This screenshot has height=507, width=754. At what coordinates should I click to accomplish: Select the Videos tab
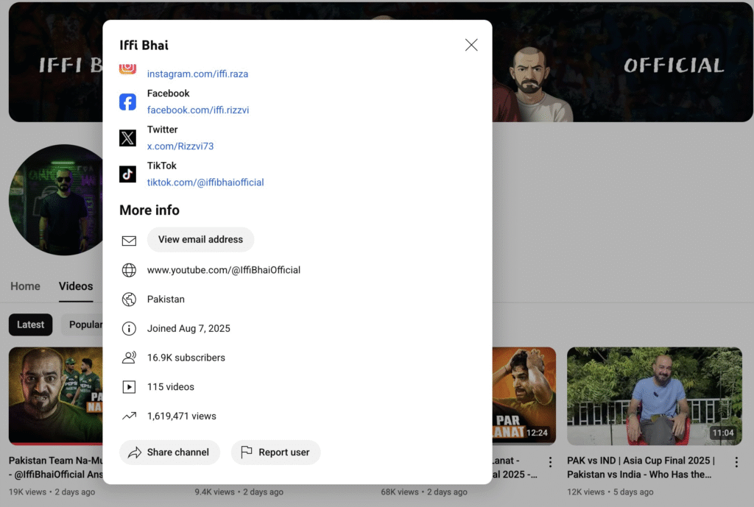(x=76, y=286)
